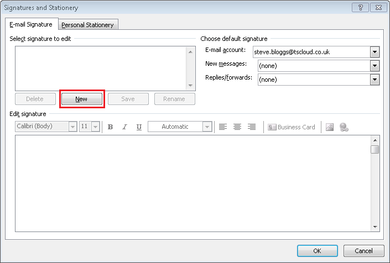This screenshot has width=390, height=263.
Task: Insert picture icon in signature toolbar
Action: click(330, 127)
